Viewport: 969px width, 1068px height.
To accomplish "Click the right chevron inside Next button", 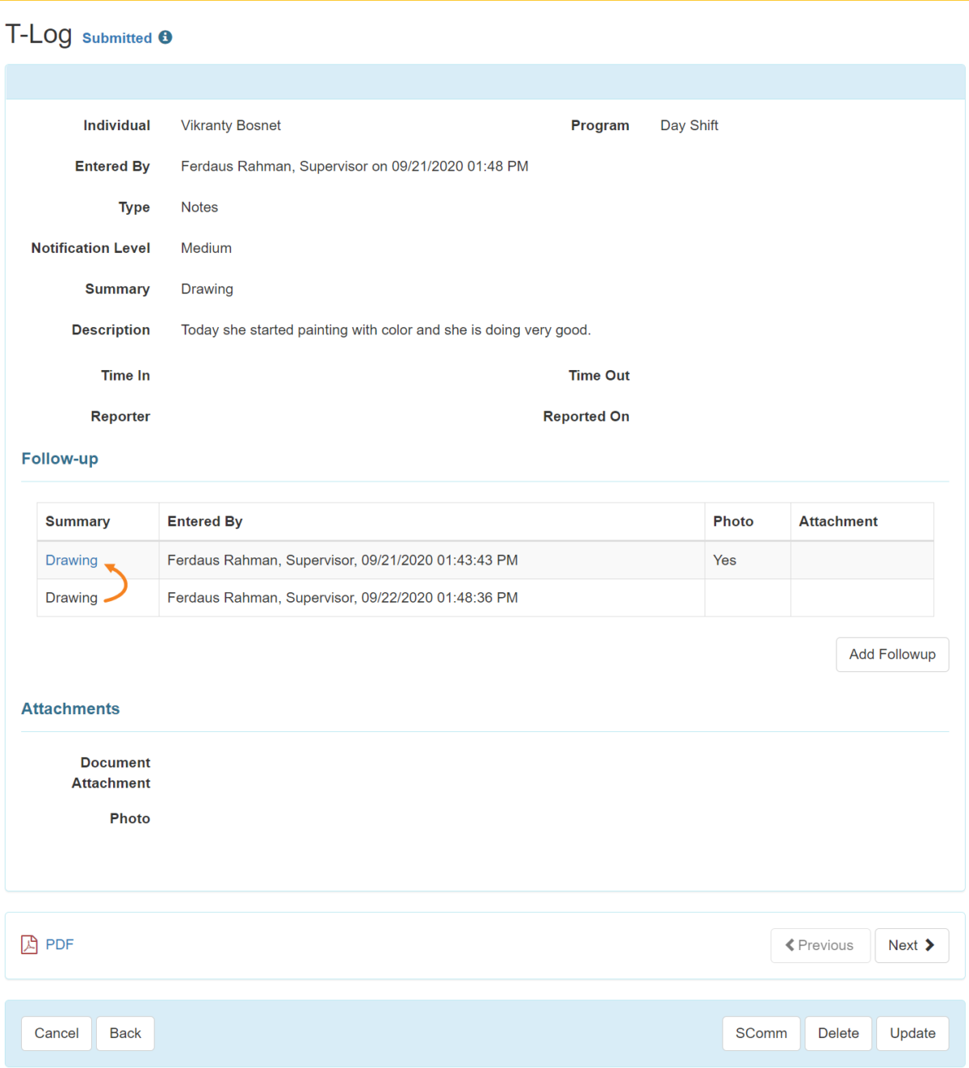I will point(930,945).
